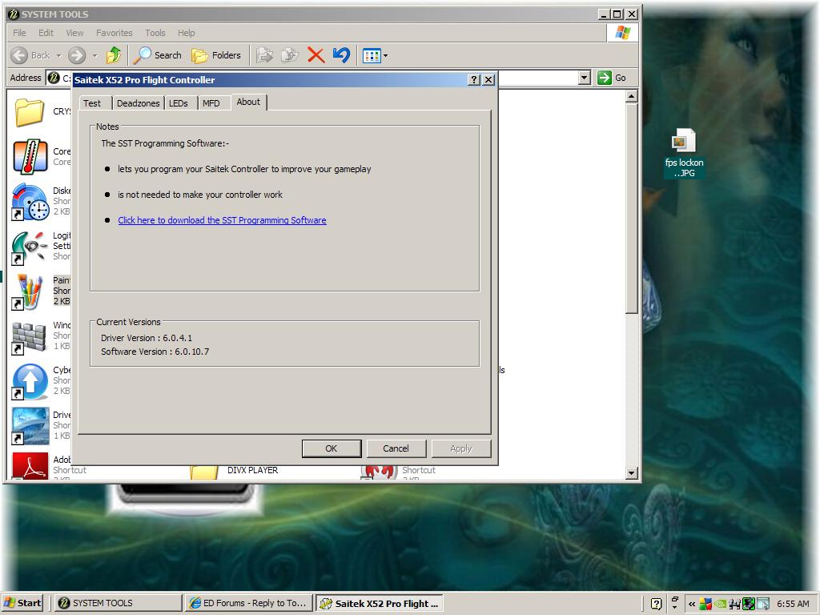Select the About tab
820x615 pixels.
tap(248, 102)
